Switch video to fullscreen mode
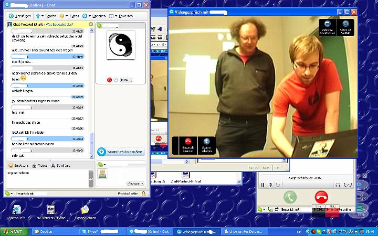Image resolution: width=378 pixels, height=236 pixels. [x=345, y=27]
